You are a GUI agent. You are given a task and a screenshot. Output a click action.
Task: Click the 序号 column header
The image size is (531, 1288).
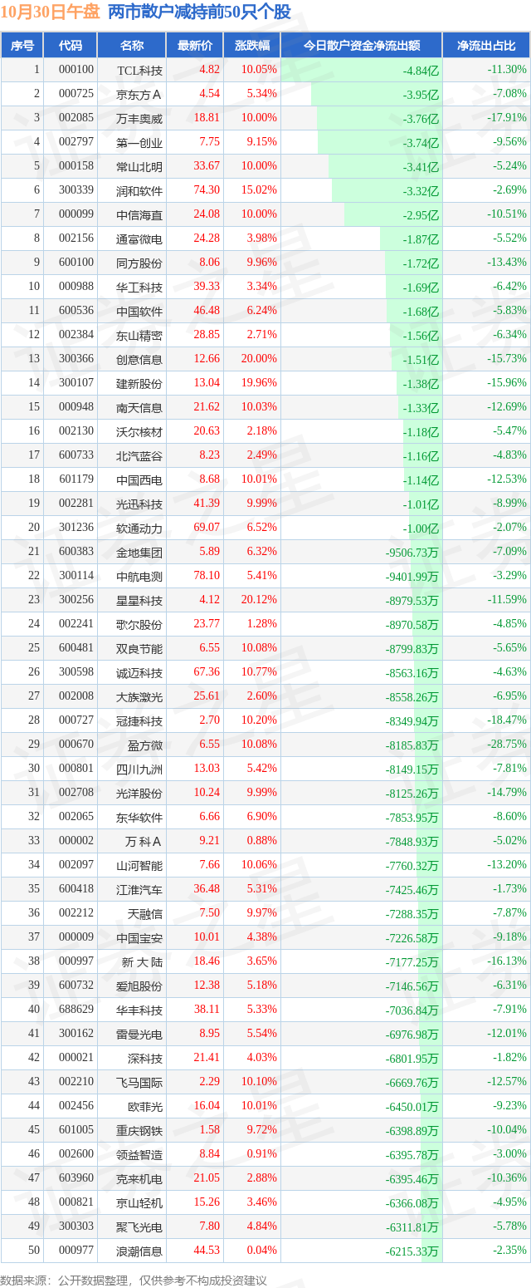[22, 46]
